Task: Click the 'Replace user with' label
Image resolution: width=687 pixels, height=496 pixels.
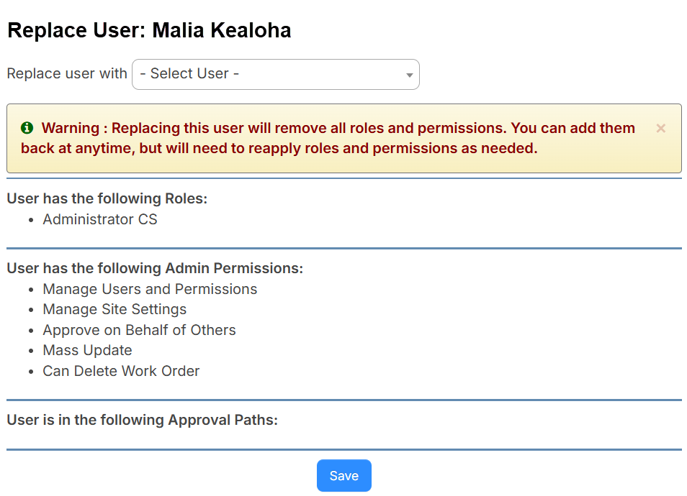Action: [67, 73]
